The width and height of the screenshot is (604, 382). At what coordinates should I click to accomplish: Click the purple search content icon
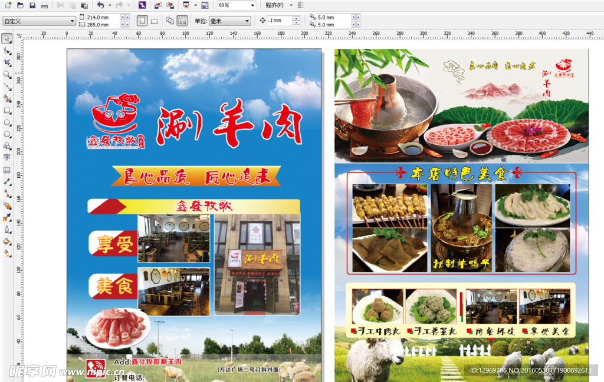tap(142, 5)
